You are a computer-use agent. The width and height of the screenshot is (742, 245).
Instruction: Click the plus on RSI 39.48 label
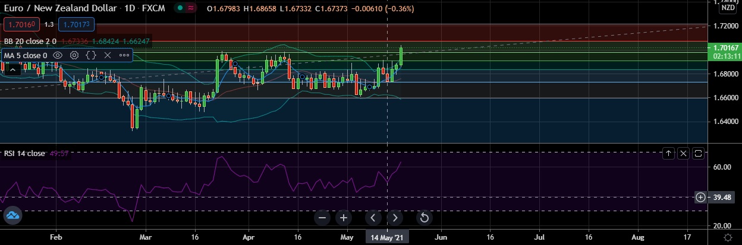click(701, 197)
